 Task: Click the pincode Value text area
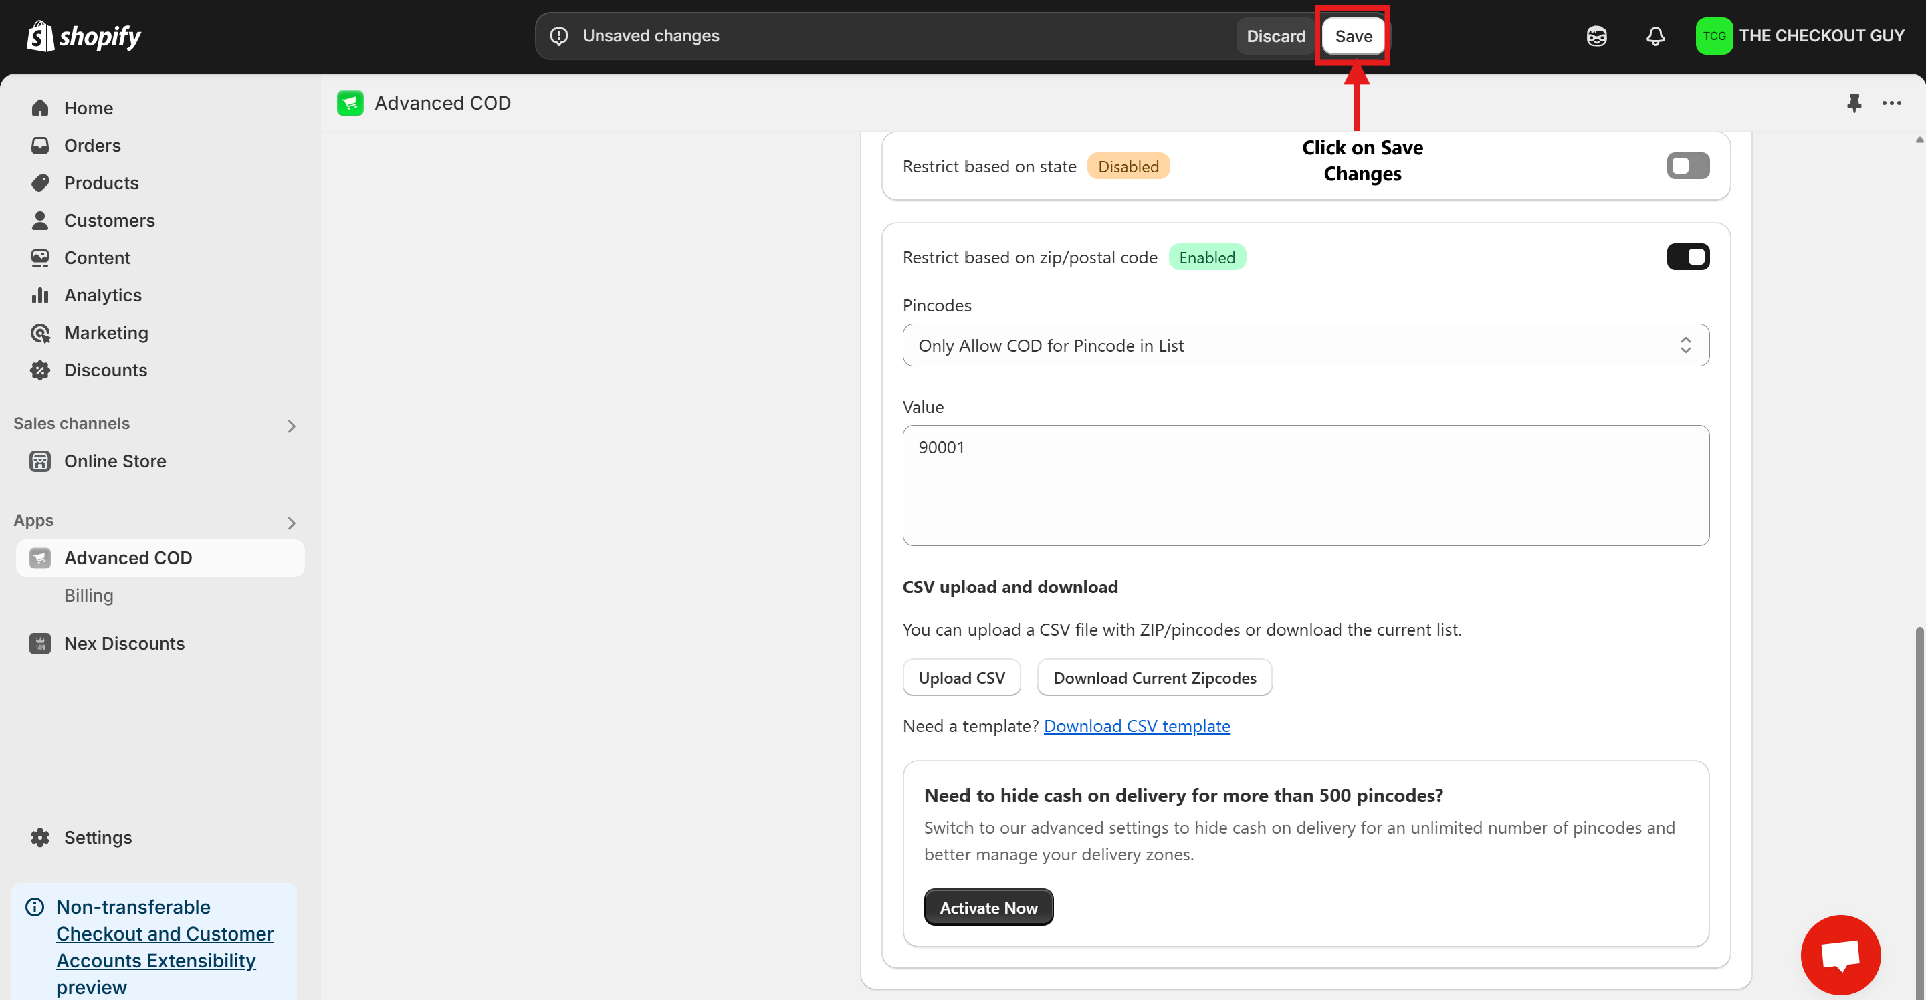pos(1305,486)
